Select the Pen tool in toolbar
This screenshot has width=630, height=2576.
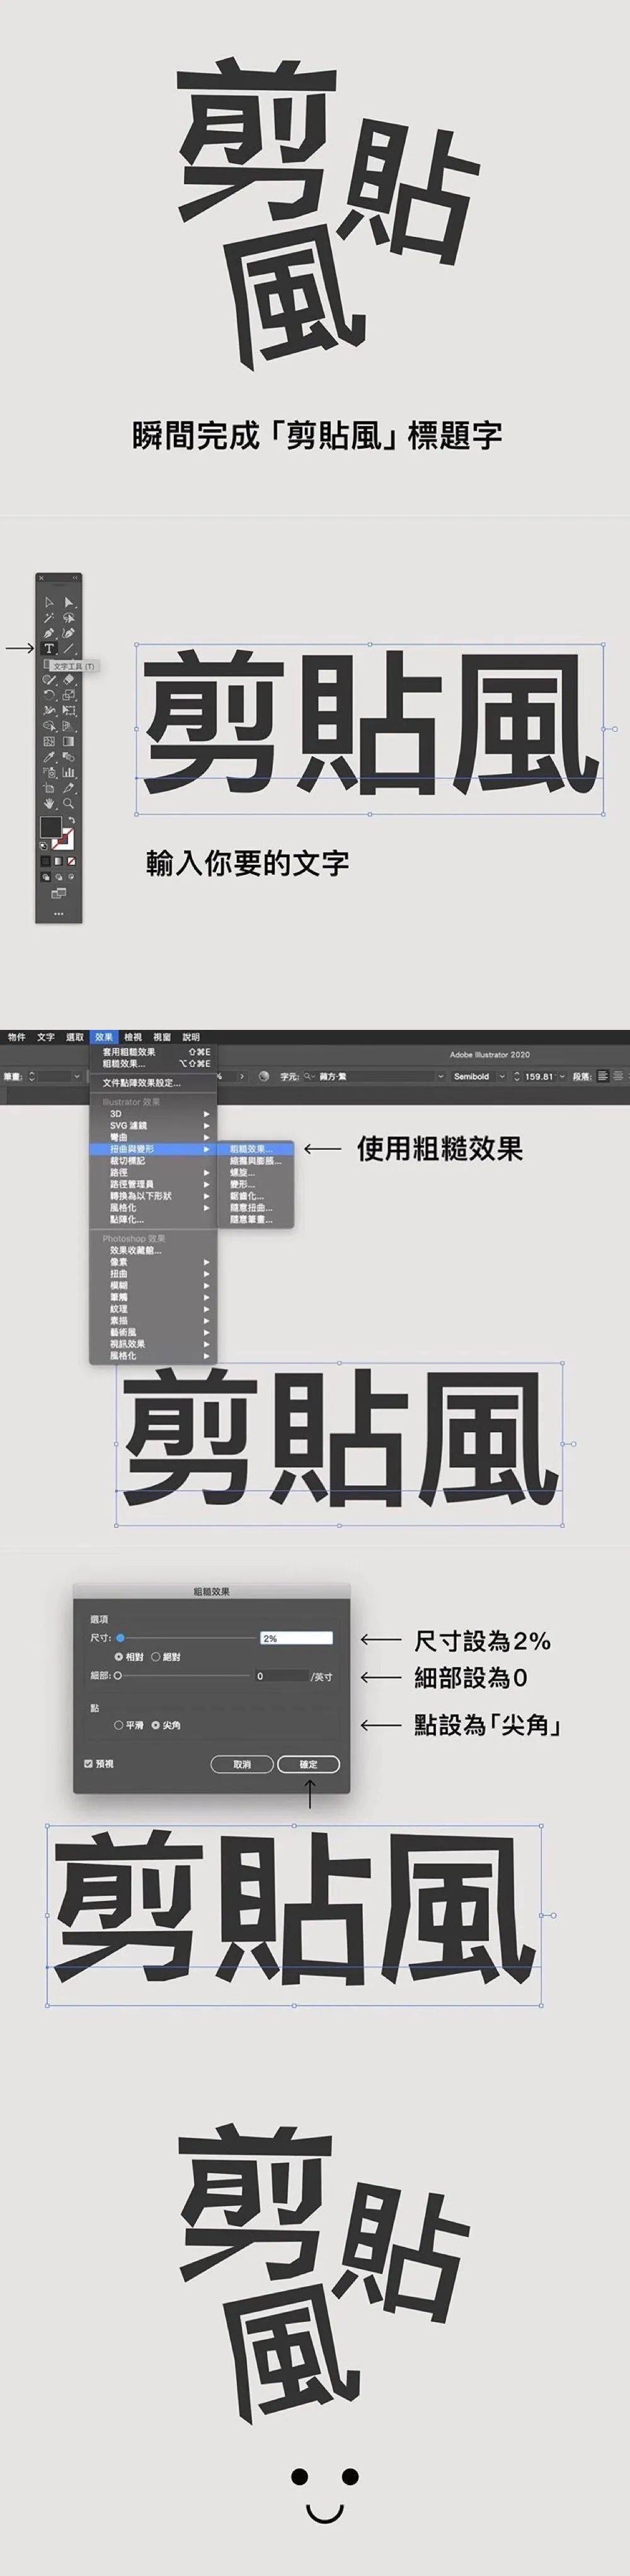[x=49, y=633]
